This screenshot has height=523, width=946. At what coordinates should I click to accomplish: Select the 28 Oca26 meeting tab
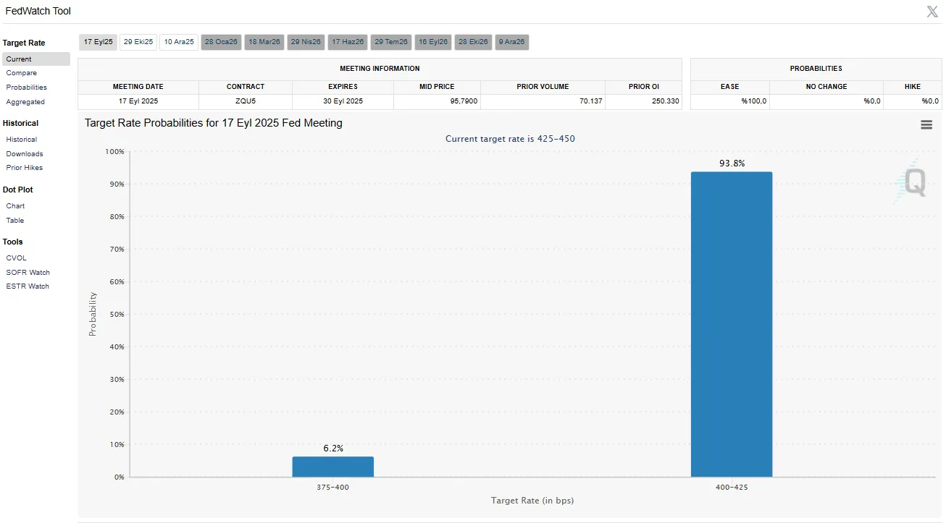221,42
